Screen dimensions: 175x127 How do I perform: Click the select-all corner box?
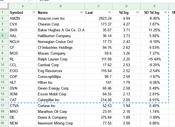click(4, 6)
